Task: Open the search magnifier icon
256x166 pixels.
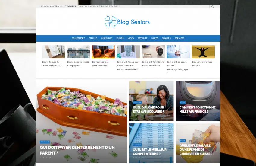Action: point(212,7)
